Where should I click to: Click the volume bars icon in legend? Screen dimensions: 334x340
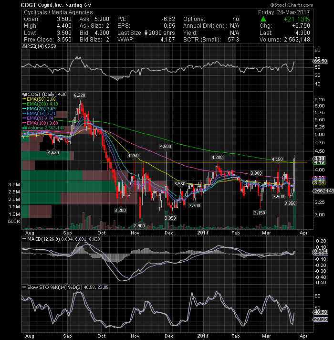click(24, 127)
